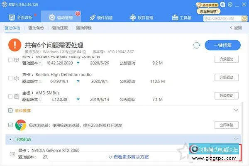Uncheck the 软件推荐 section checkbox
Image resolution: width=249 pixels, height=166 pixels.
[10, 110]
